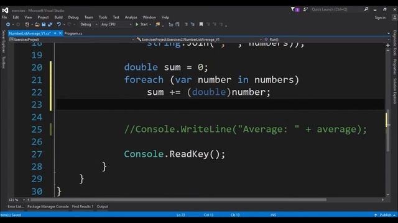Click inside the Quick Launch search field
Viewport: 398px width, 223px height.
click(x=336, y=9)
